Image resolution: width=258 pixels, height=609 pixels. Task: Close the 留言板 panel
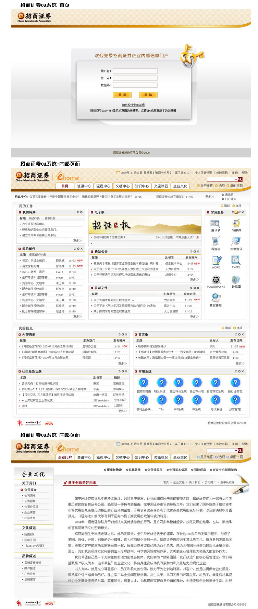pos(243,334)
